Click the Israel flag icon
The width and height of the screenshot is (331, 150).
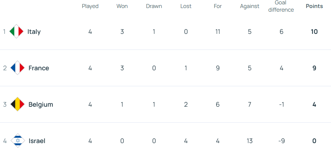click(x=17, y=141)
